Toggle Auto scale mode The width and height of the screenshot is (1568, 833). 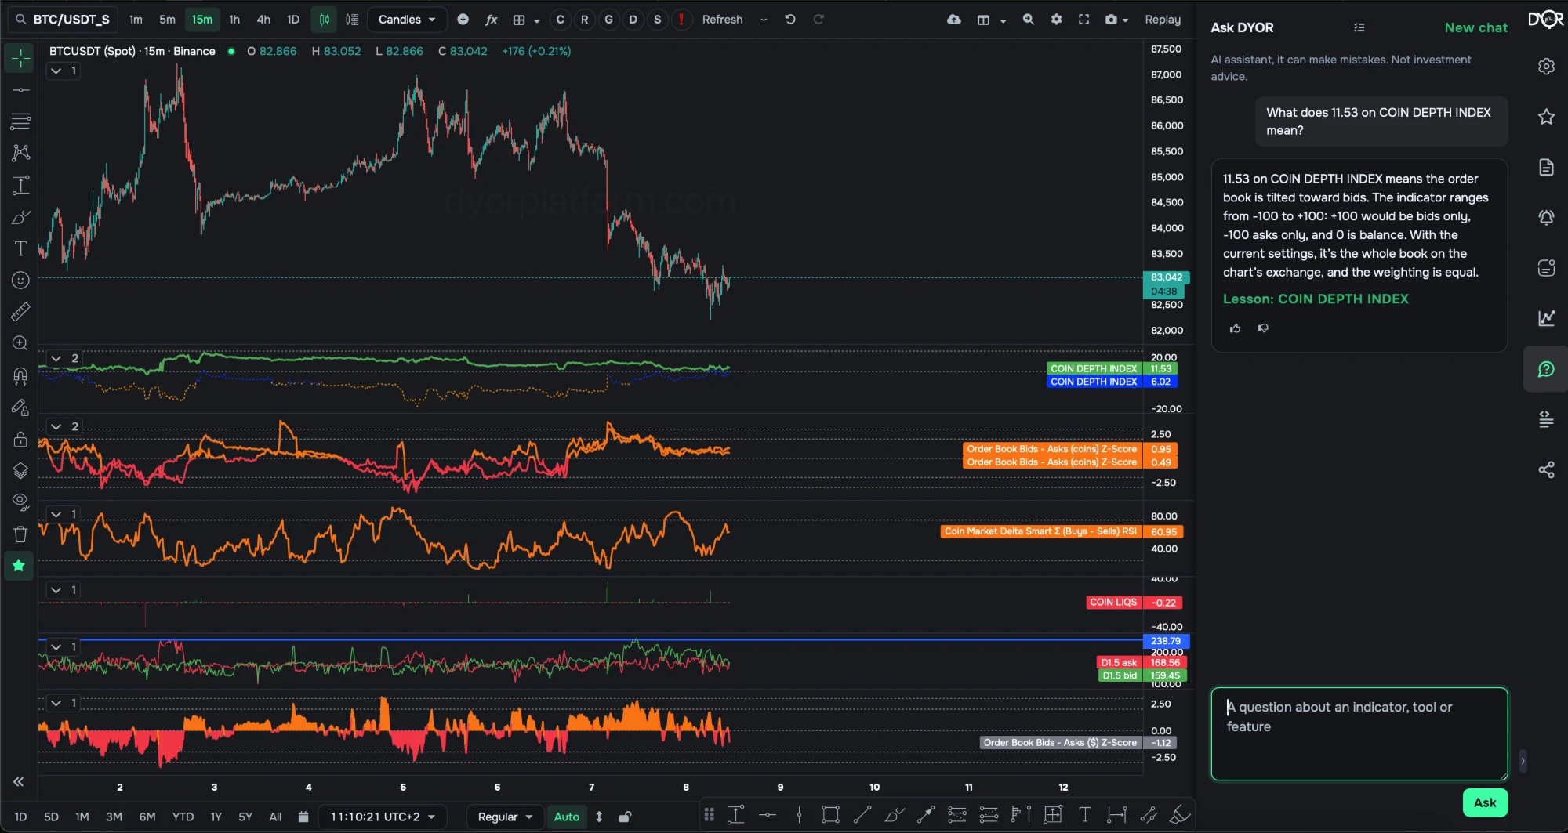566,817
